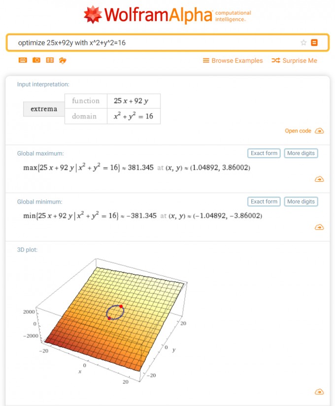Click the WolframAlpha logo
The width and height of the screenshot is (335, 406).
click(x=167, y=15)
